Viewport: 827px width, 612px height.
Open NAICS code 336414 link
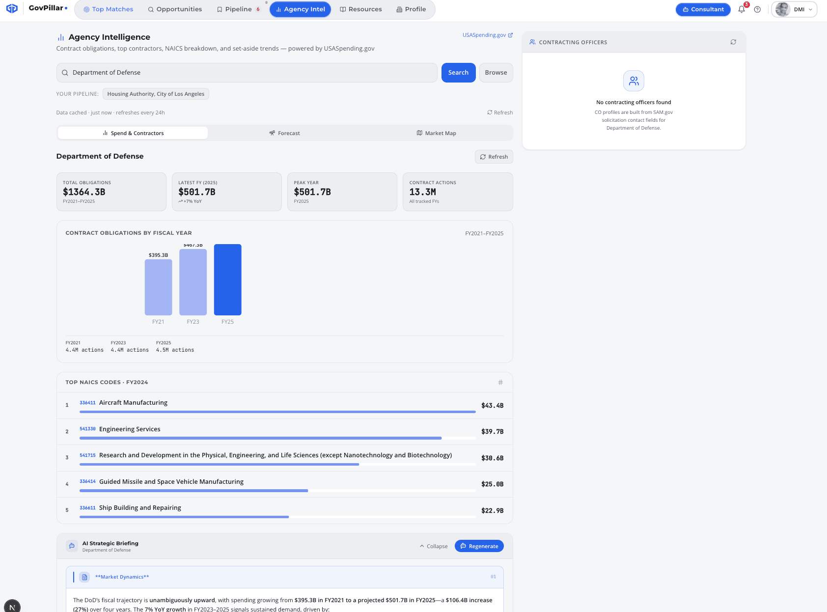point(87,481)
